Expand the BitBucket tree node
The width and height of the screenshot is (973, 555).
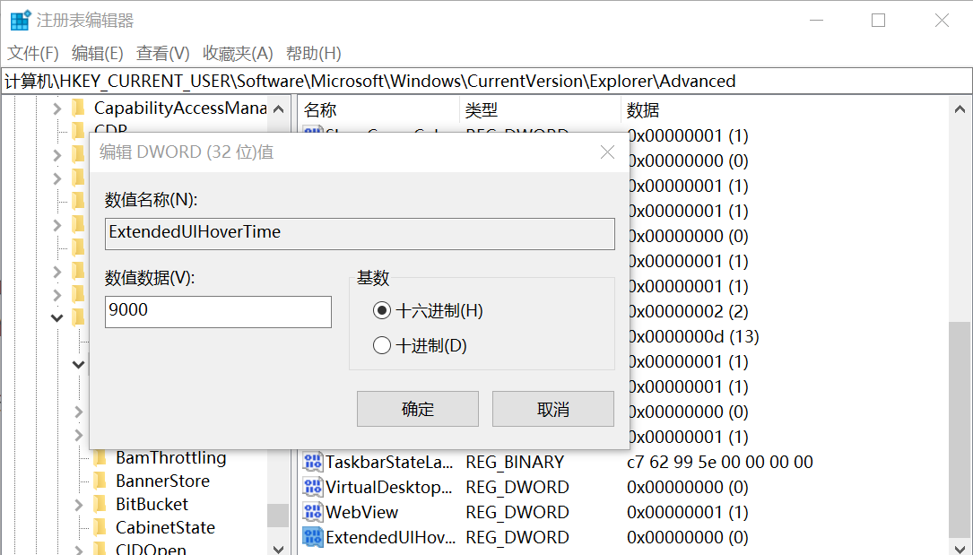(x=81, y=504)
